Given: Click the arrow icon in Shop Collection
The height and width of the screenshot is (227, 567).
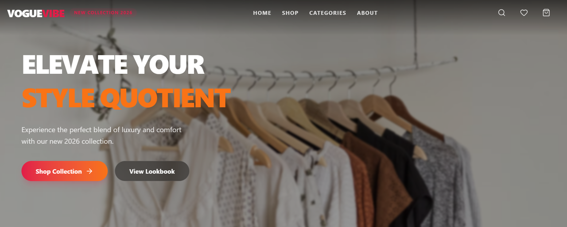Looking at the screenshot, I should tap(89, 171).
